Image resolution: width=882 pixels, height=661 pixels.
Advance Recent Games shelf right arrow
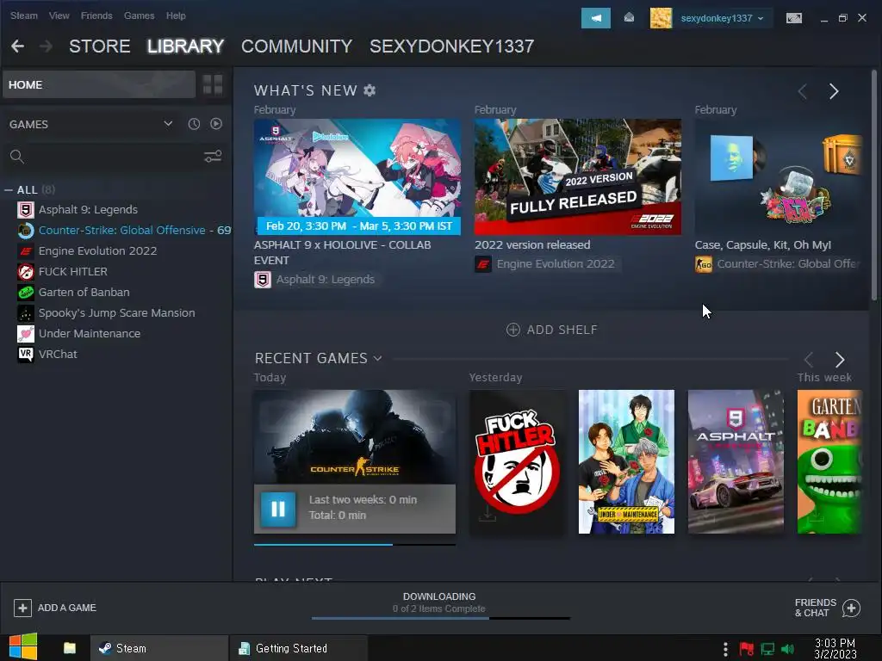click(839, 359)
